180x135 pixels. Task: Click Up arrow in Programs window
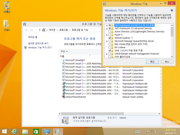pyautogui.click(x=40, y=30)
